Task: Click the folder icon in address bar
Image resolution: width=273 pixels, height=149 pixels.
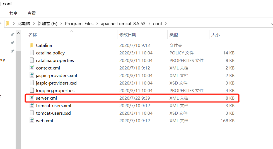Action: [8, 23]
